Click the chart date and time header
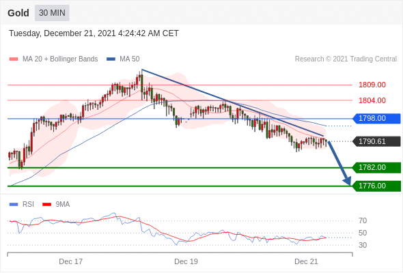Viewport: 403px width, 273px height. (94, 33)
